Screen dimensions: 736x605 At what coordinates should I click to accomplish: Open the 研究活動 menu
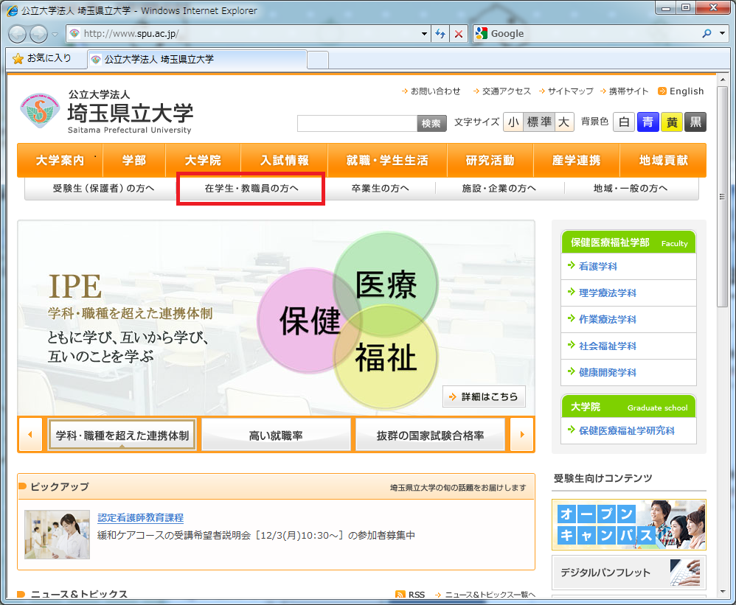(490, 161)
